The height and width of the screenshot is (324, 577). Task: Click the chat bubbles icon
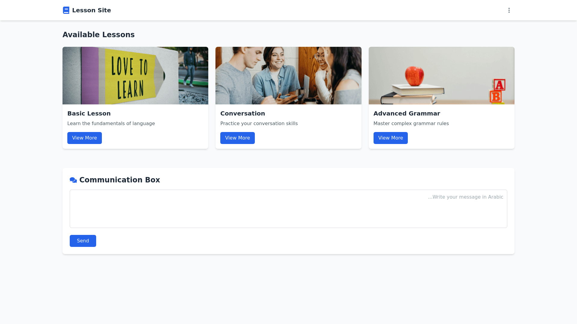click(73, 180)
